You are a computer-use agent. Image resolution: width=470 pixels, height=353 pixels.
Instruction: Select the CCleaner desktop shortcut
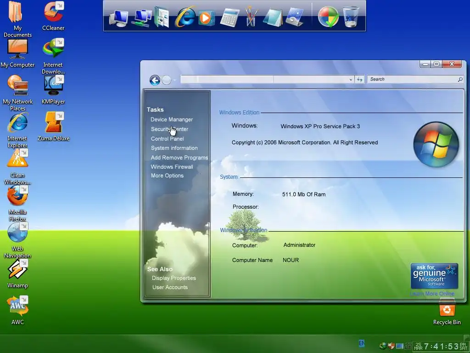click(53, 16)
